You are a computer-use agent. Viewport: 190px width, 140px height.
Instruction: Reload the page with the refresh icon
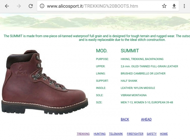[31, 6]
